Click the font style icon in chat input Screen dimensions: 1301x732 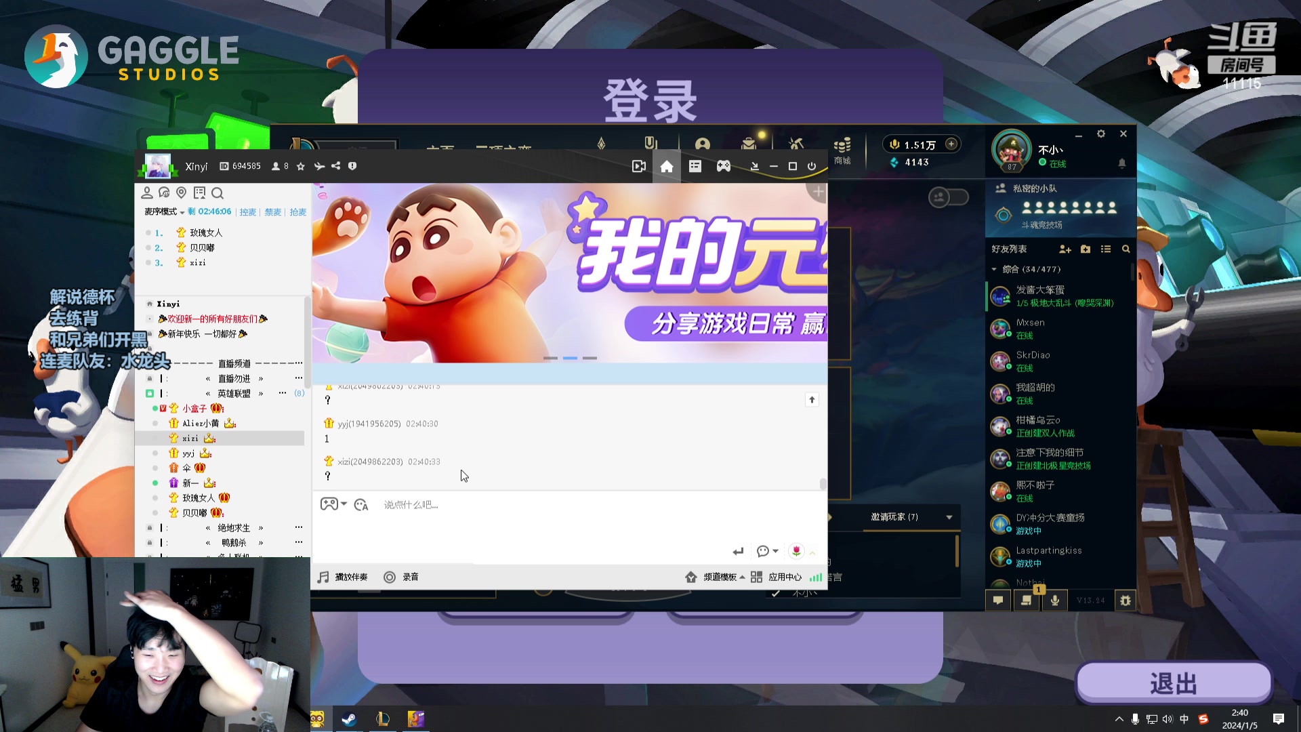coord(361,505)
